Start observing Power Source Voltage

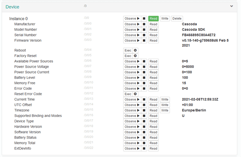tap(132, 67)
